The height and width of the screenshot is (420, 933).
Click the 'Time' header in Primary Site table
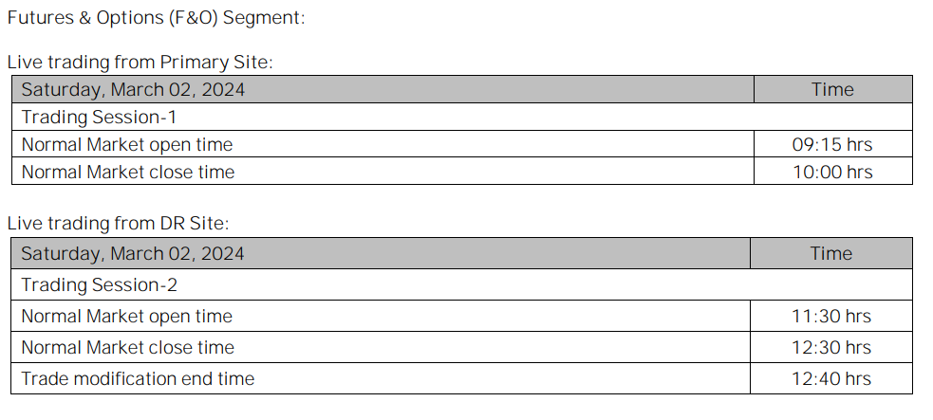click(x=832, y=90)
